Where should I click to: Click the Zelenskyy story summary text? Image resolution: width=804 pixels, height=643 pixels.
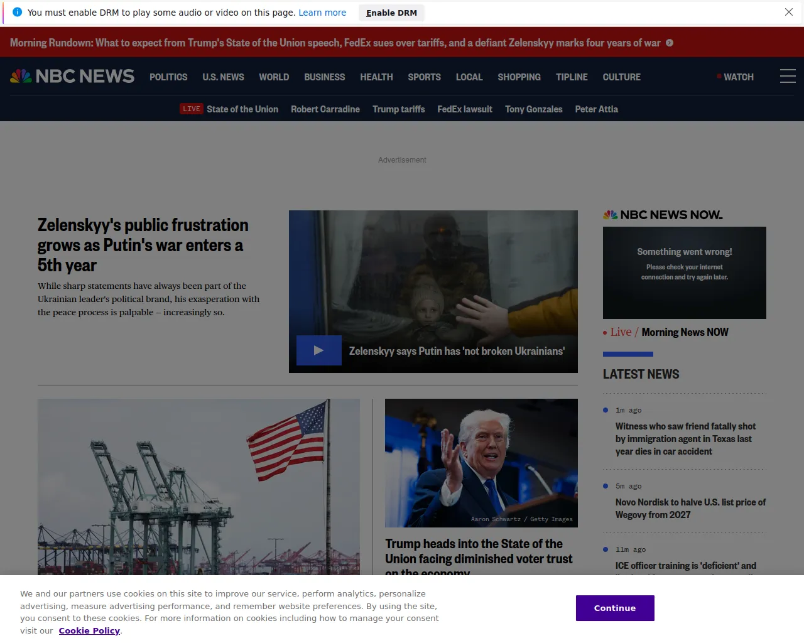pos(149,299)
